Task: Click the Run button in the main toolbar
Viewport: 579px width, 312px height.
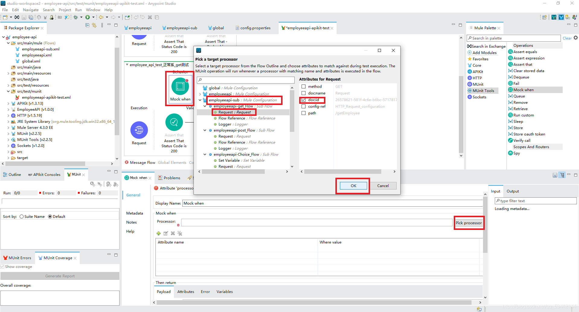Action: (88, 17)
